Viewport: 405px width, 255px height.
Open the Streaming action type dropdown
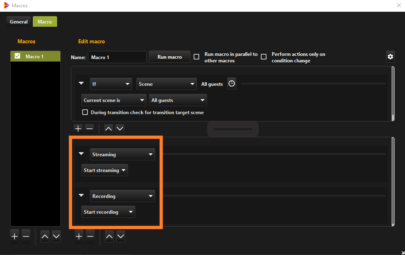(122, 154)
